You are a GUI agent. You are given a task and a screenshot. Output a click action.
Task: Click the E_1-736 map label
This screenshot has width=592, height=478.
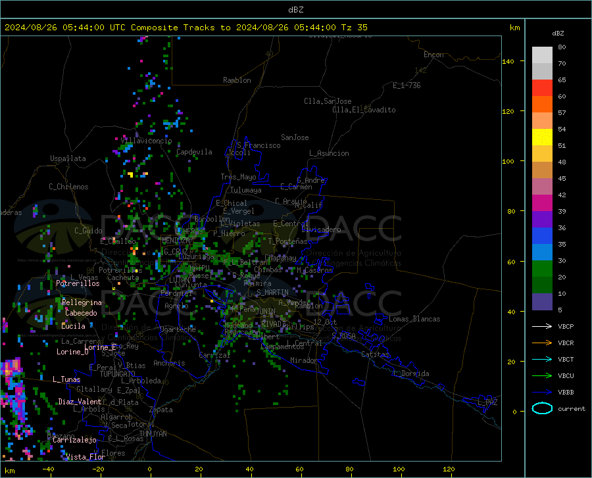(x=407, y=85)
